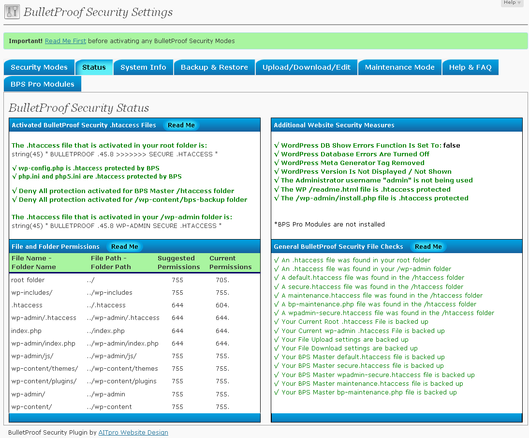Image resolution: width=529 pixels, height=438 pixels.
Task: Select the 'WordPress Database Errors Are Turned Off' line
Action: tap(352, 154)
